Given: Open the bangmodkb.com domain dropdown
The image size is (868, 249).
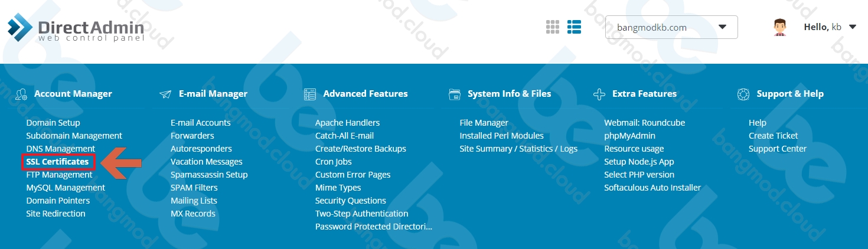Looking at the screenshot, I should point(671,27).
